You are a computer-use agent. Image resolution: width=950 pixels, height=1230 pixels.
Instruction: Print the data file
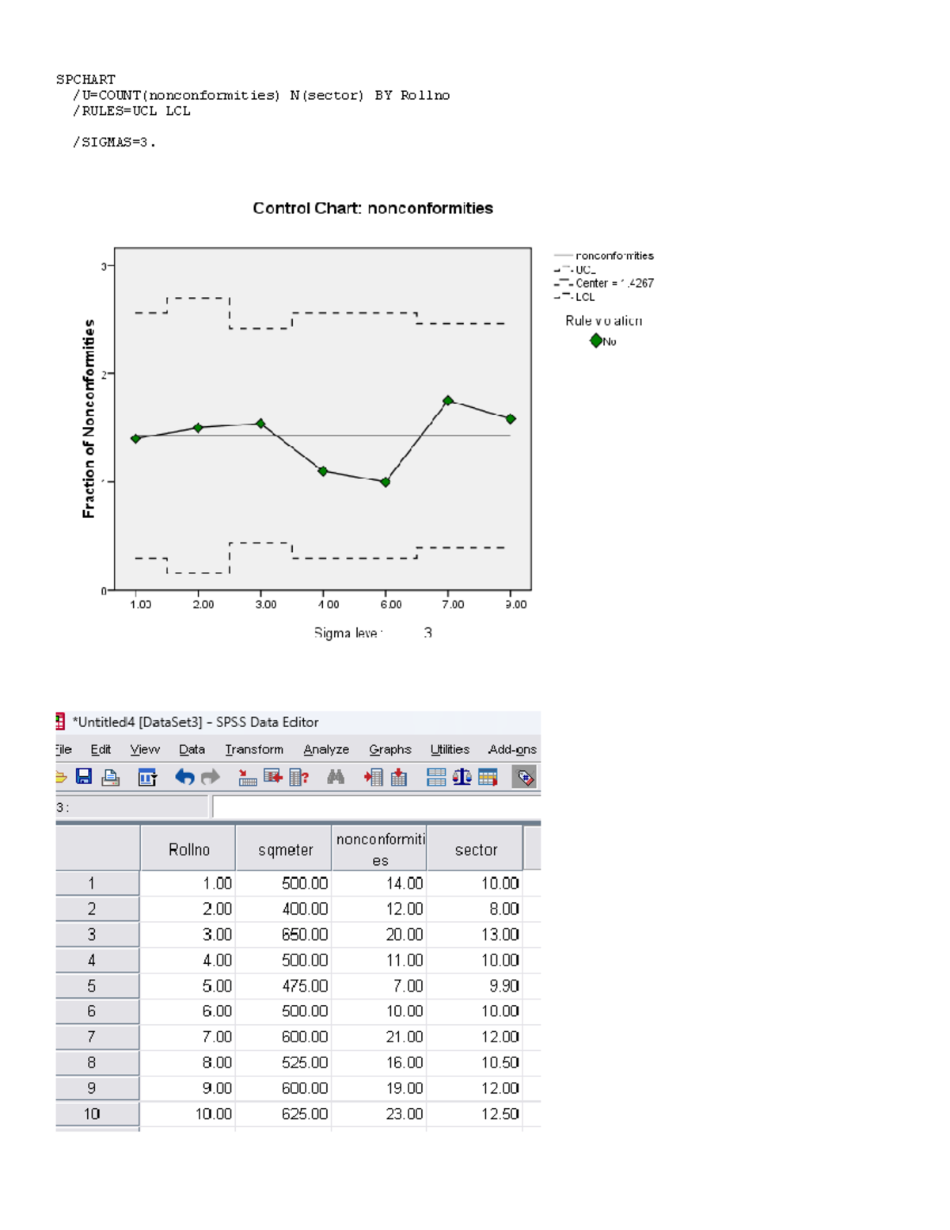pyautogui.click(x=110, y=777)
